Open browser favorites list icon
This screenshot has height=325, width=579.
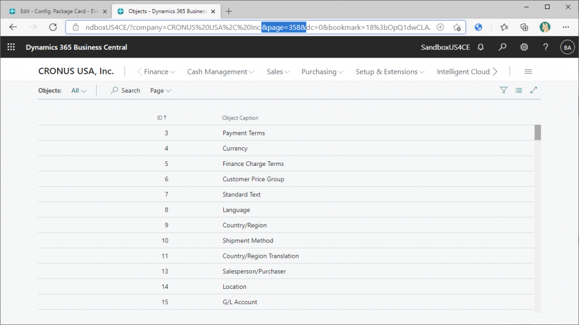coord(504,27)
